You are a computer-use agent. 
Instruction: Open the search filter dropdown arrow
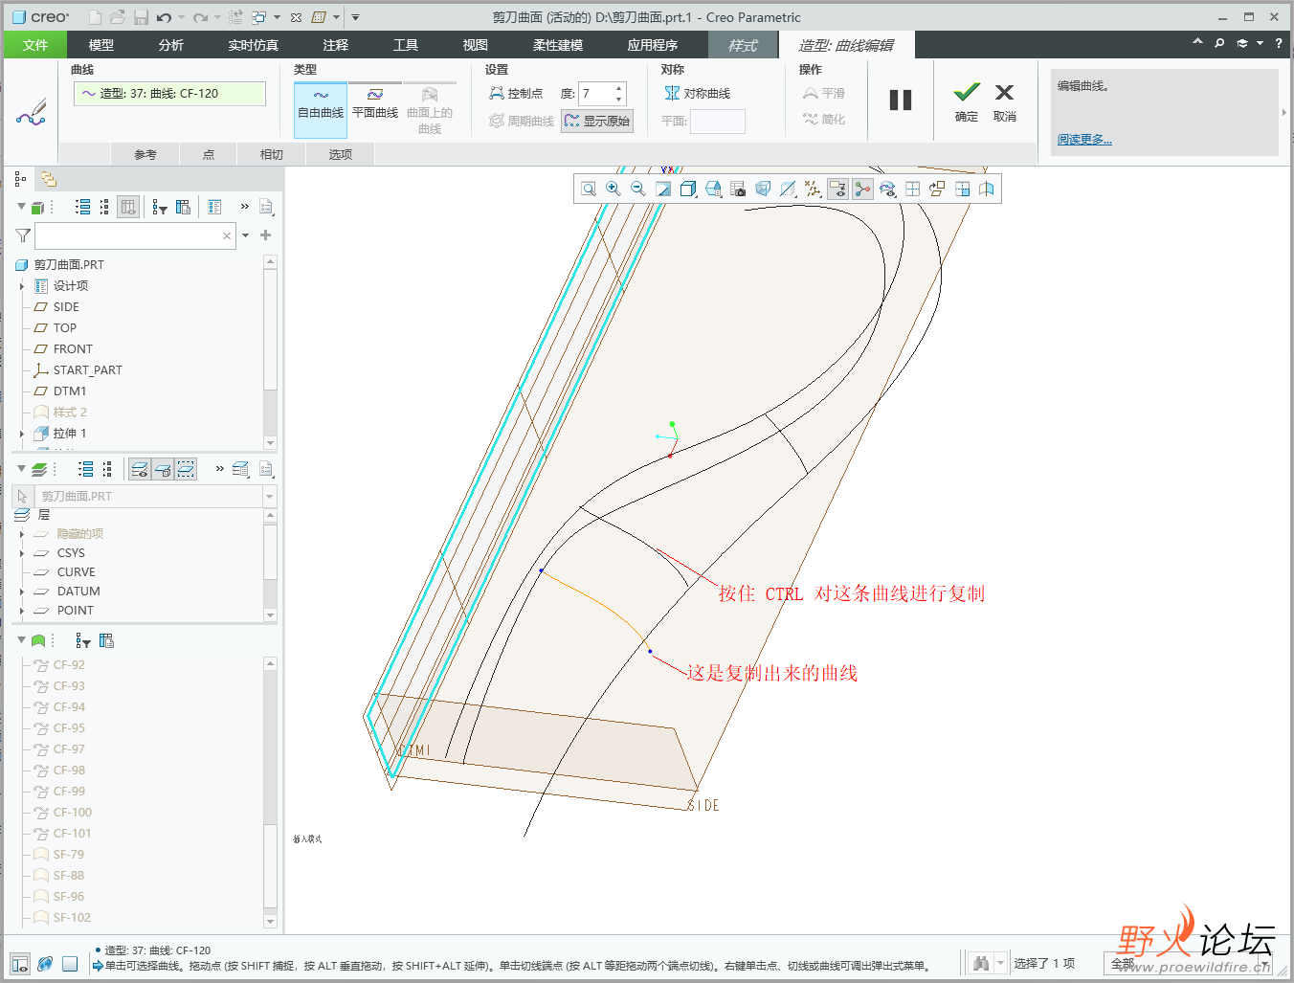click(246, 235)
